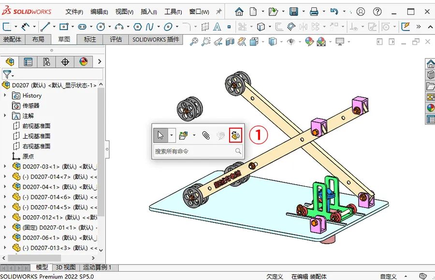Click the paperclip icon in the popup toolbar
The image size is (435, 280).
[206, 135]
